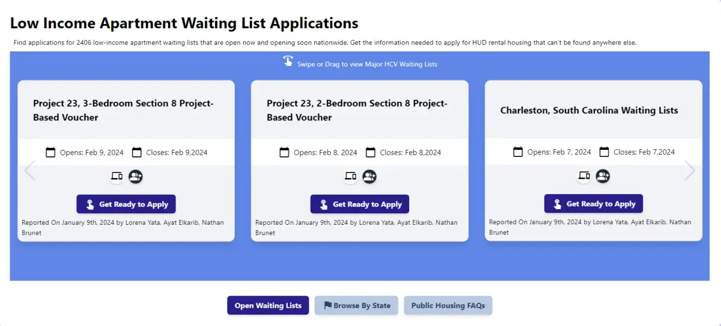Image resolution: width=721 pixels, height=326 pixels.
Task: Open the Browse By State tab
Action: coord(357,305)
